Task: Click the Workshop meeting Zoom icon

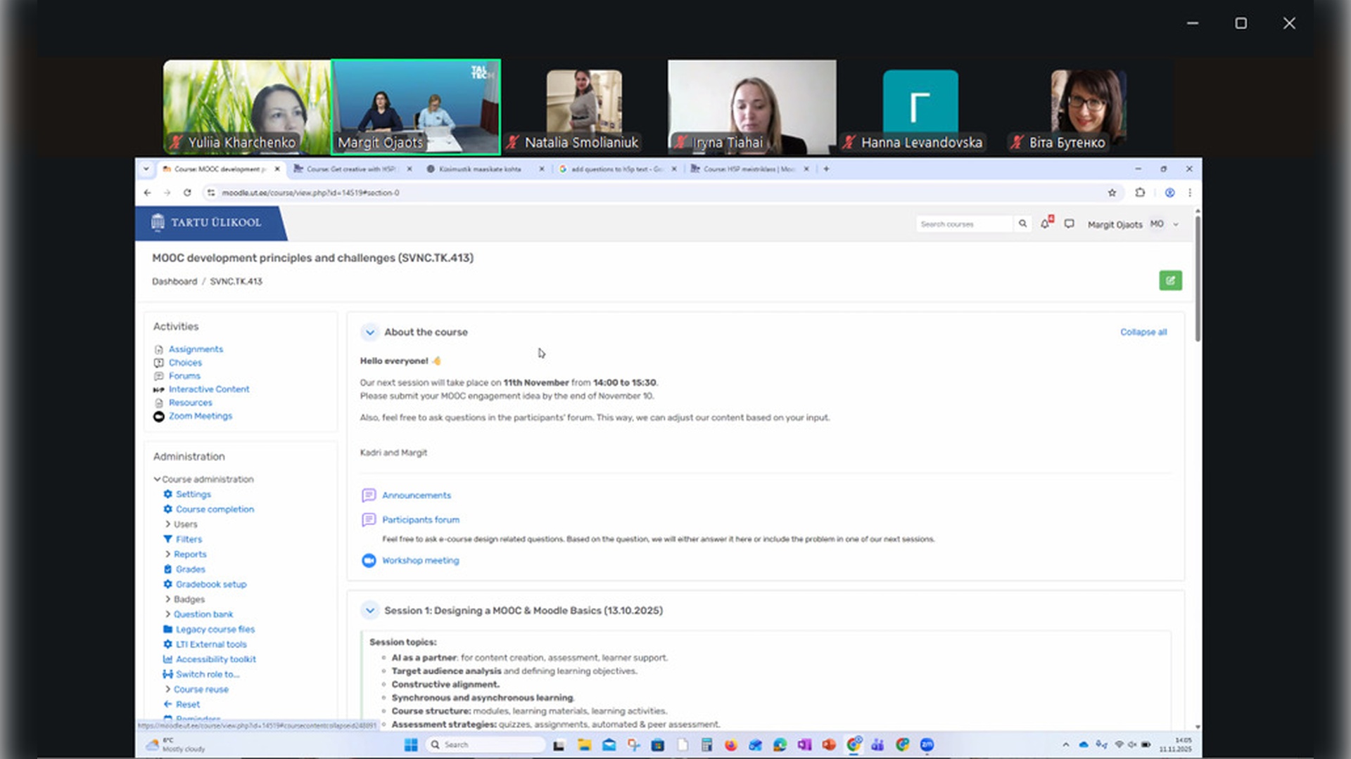Action: 369,560
